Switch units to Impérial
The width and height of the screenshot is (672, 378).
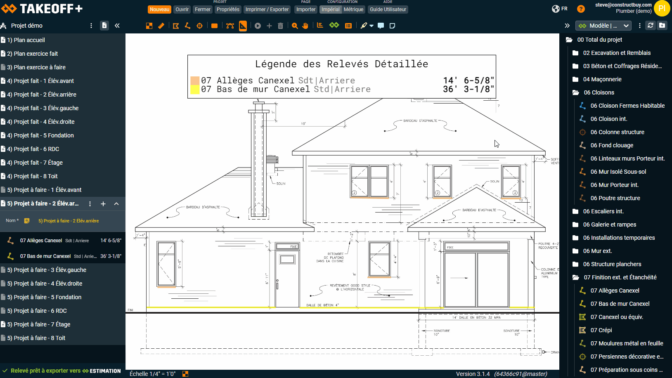330,9
